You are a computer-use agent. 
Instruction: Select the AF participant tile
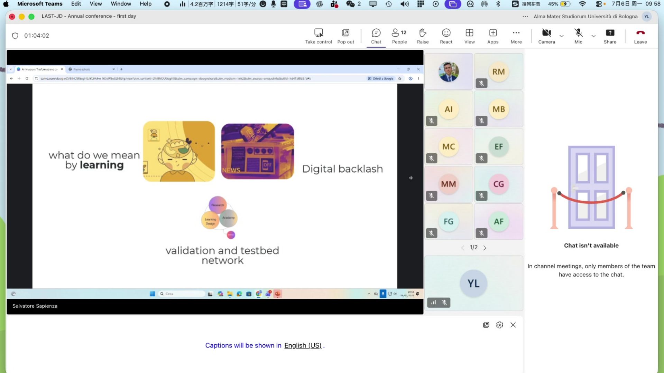(x=498, y=221)
